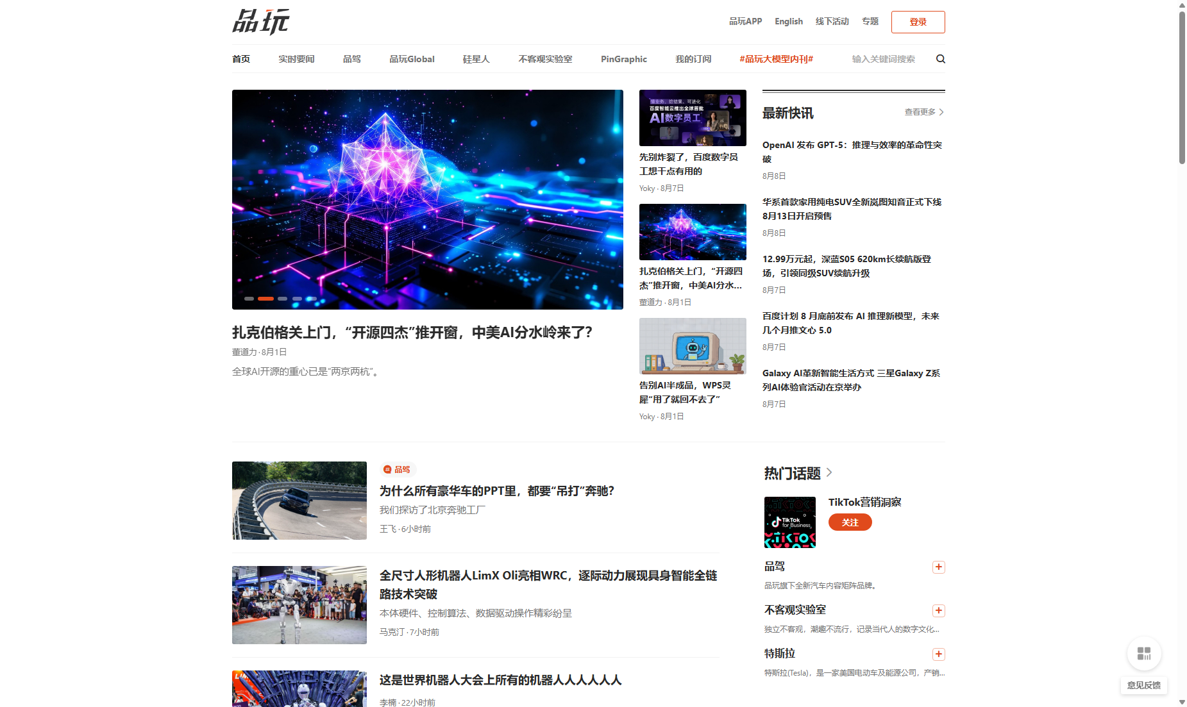Open the Benz track article thumbnail
Image resolution: width=1187 pixels, height=707 pixels.
click(x=299, y=501)
